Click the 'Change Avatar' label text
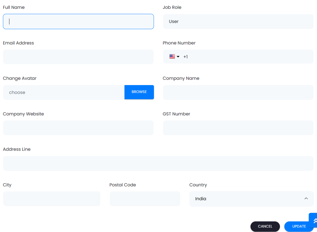Viewport: 317px width, 232px height. click(20, 78)
